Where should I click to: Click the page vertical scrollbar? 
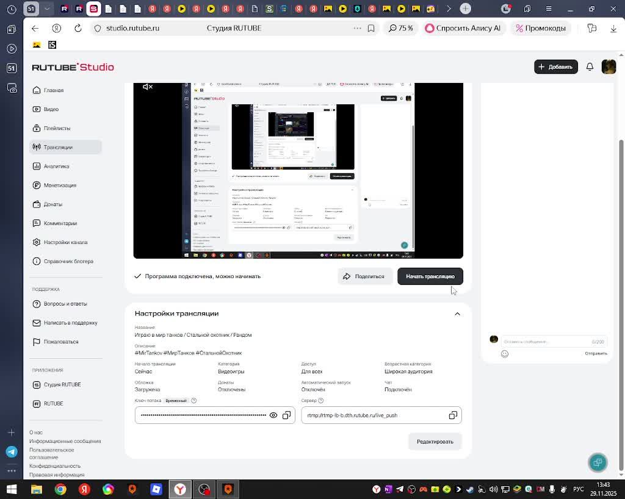pyautogui.click(x=621, y=304)
